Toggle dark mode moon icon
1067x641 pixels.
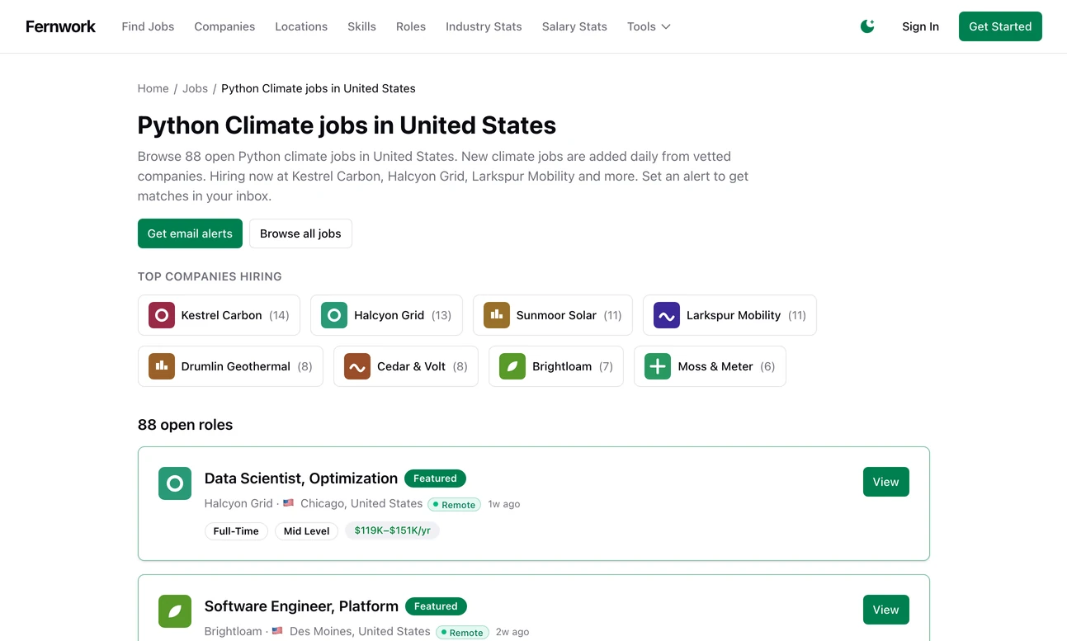click(867, 26)
